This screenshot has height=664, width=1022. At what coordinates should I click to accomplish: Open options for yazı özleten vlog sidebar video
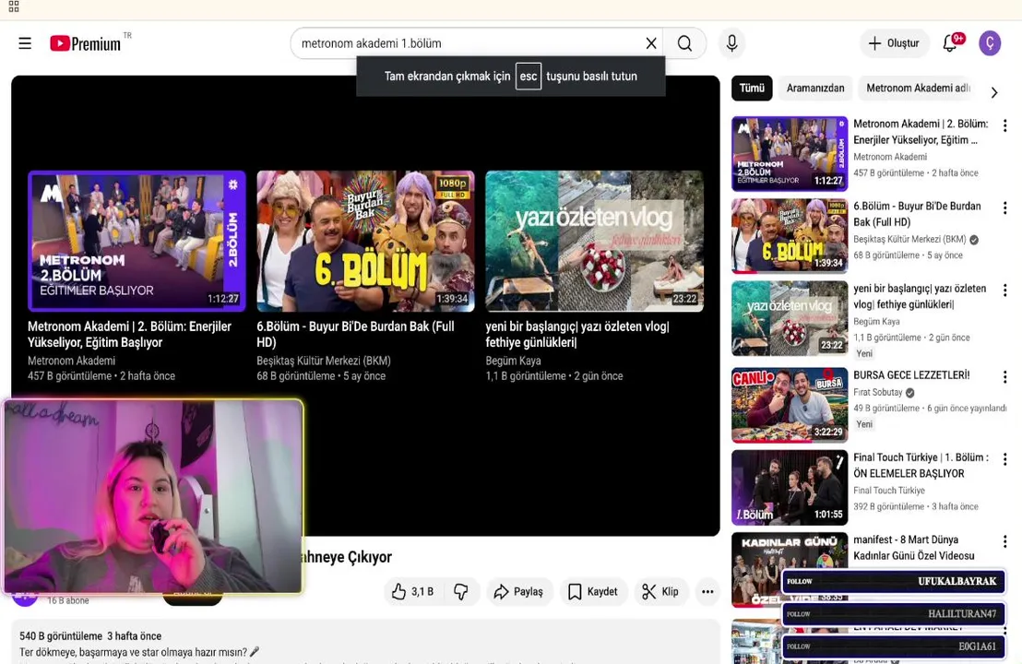pyautogui.click(x=1004, y=290)
